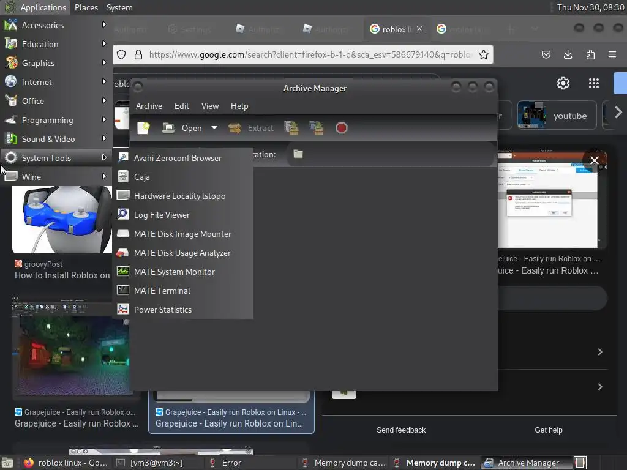Open the Places menu in top panel

(86, 7)
